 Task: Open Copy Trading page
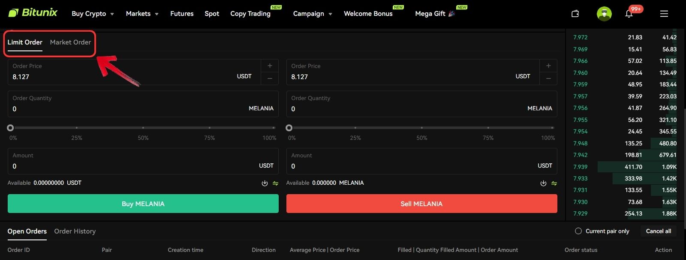250,14
